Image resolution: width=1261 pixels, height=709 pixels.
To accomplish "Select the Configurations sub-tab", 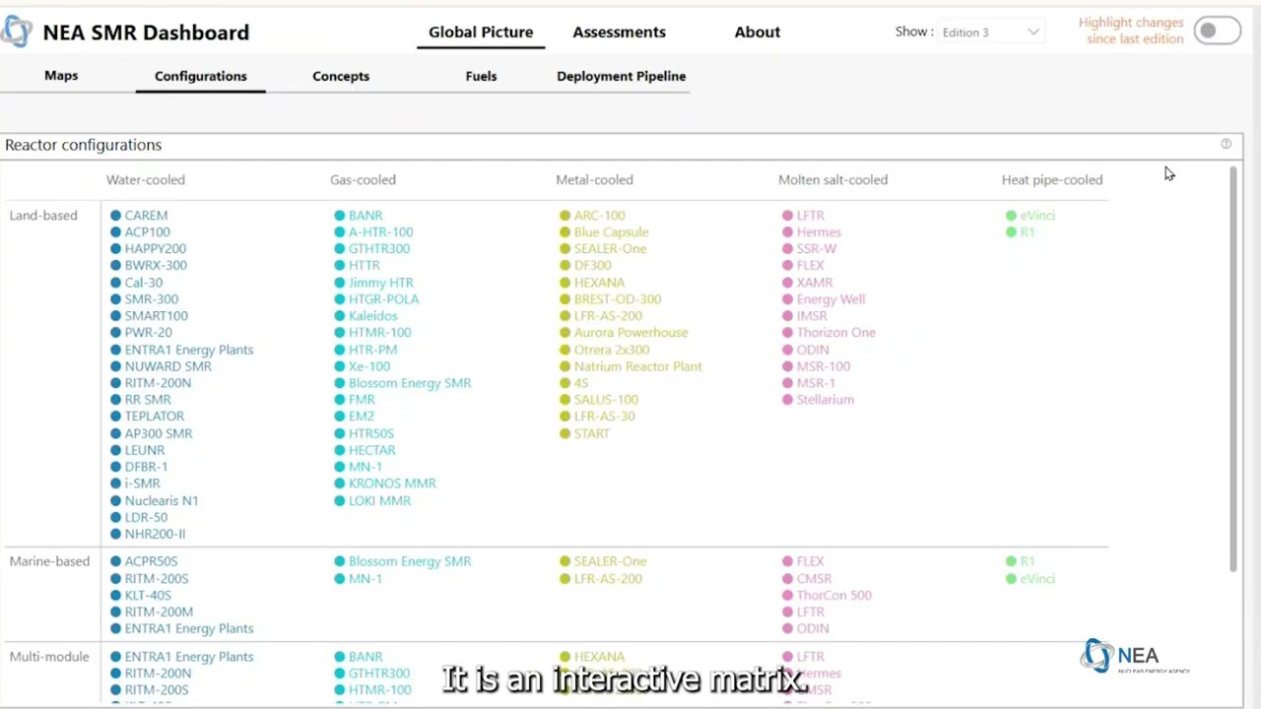I will pyautogui.click(x=201, y=76).
